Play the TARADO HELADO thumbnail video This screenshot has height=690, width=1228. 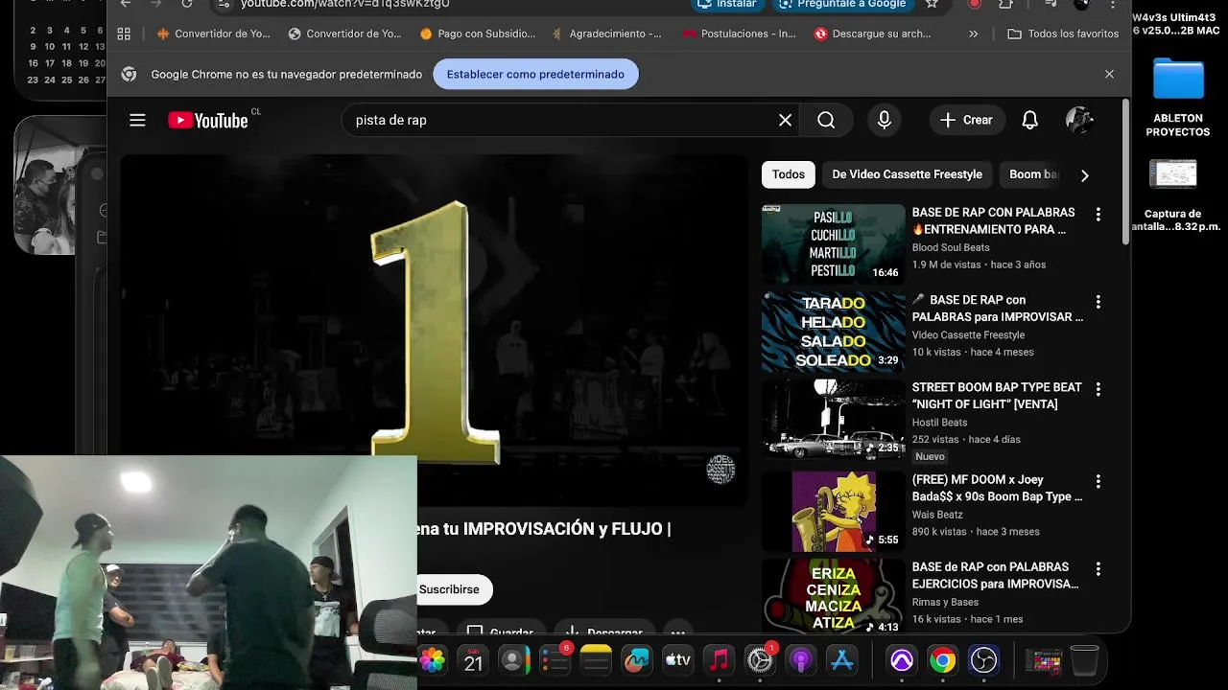pyautogui.click(x=833, y=332)
